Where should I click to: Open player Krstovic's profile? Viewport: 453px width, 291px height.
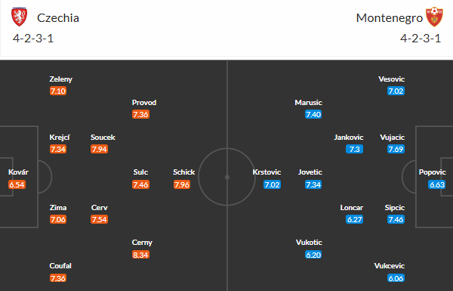[x=267, y=172]
